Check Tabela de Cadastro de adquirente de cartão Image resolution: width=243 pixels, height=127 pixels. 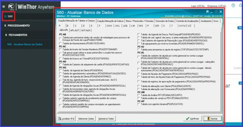point(60,64)
